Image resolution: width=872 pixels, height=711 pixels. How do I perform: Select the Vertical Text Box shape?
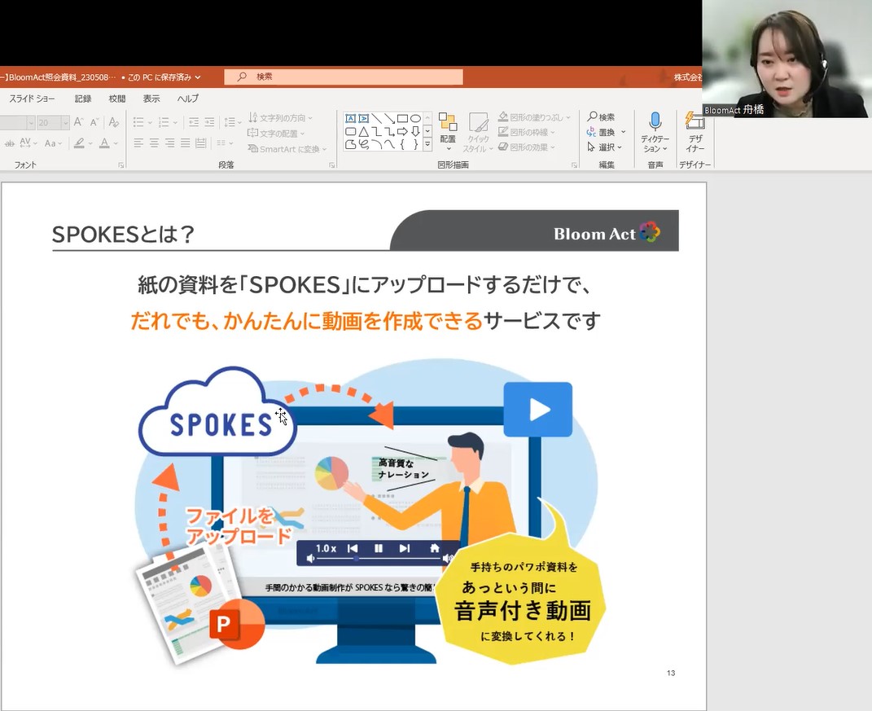363,119
